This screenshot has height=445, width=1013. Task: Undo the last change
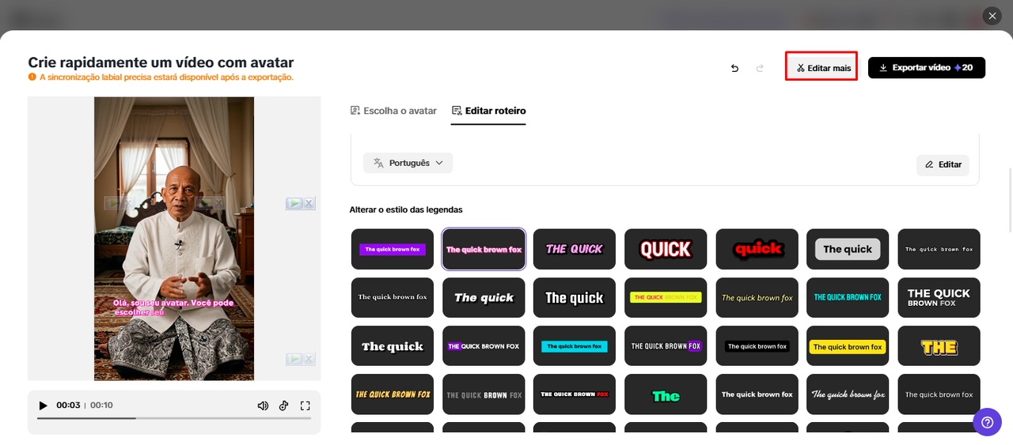734,68
